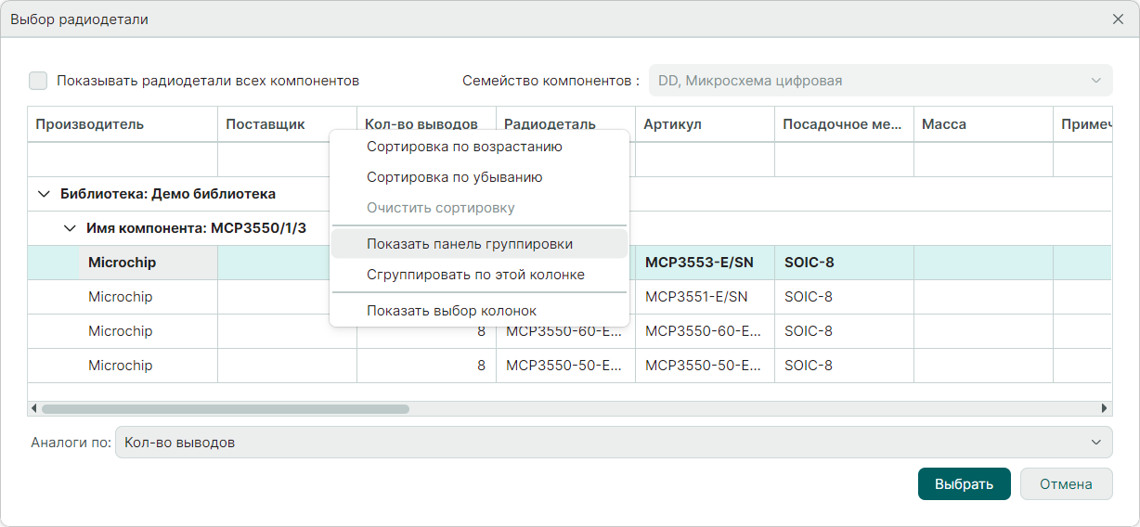Toggle Показывать радиодетали всех компонентов checkbox

click(x=38, y=81)
